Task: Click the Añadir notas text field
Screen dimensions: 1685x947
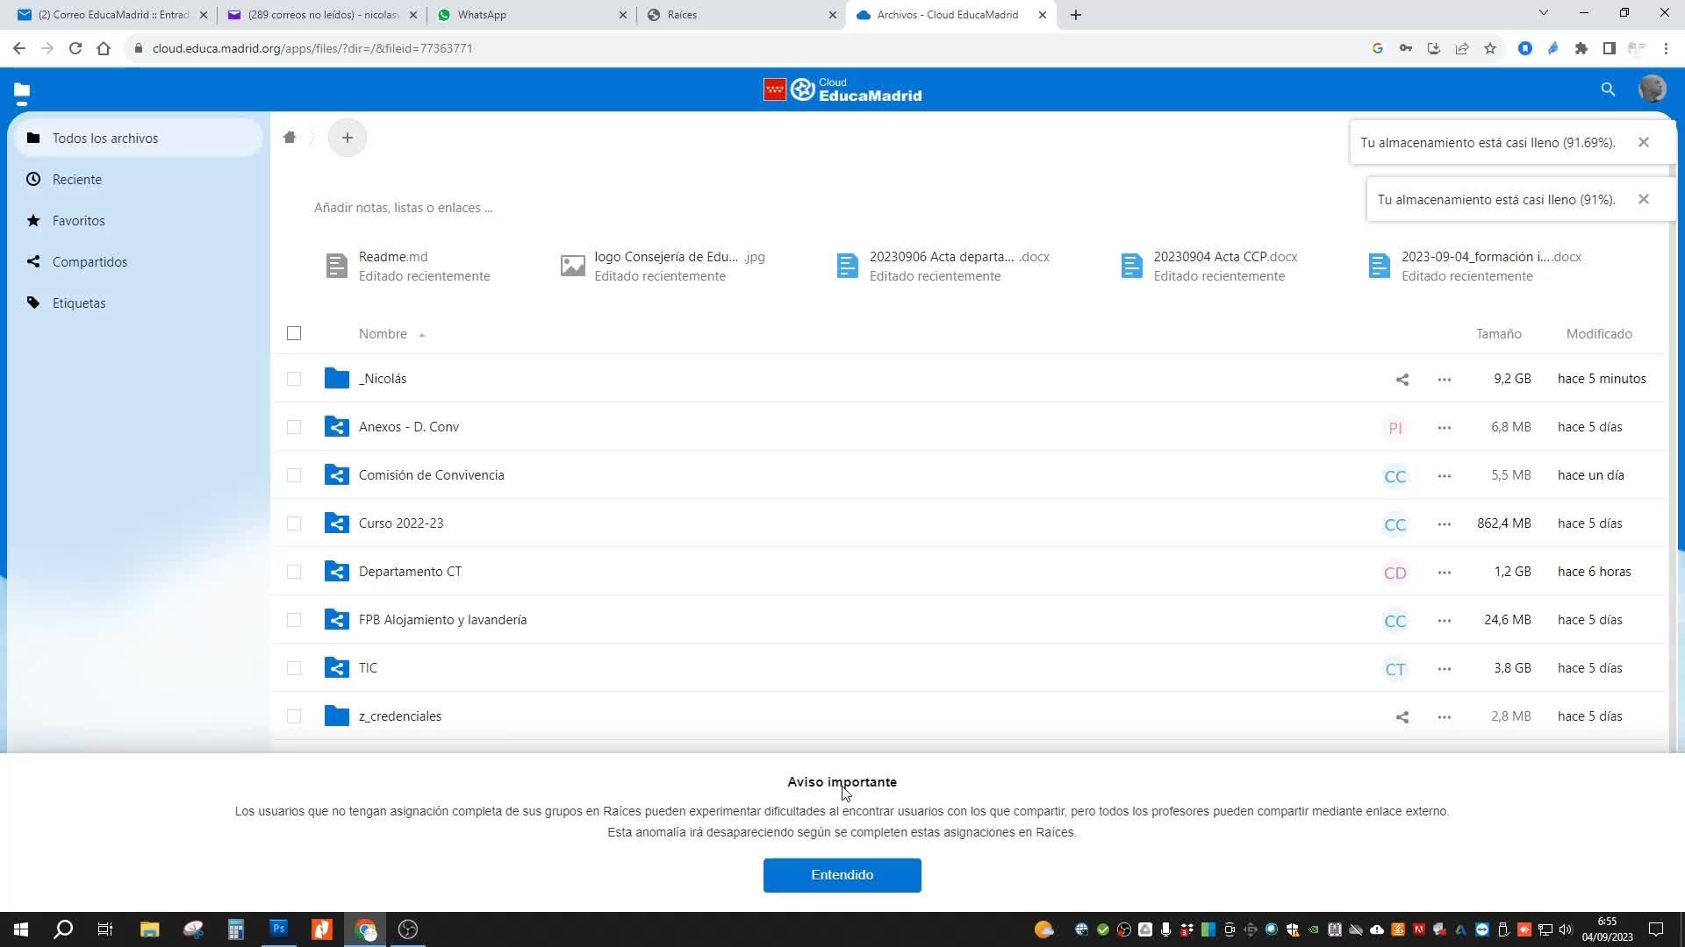Action: [404, 208]
